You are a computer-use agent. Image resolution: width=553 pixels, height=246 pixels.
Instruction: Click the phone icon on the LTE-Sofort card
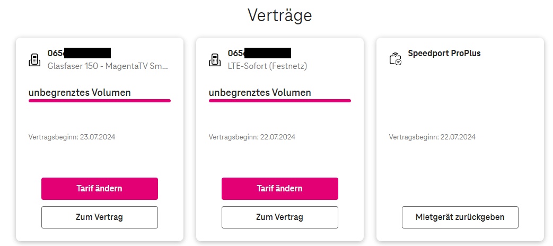(x=215, y=59)
